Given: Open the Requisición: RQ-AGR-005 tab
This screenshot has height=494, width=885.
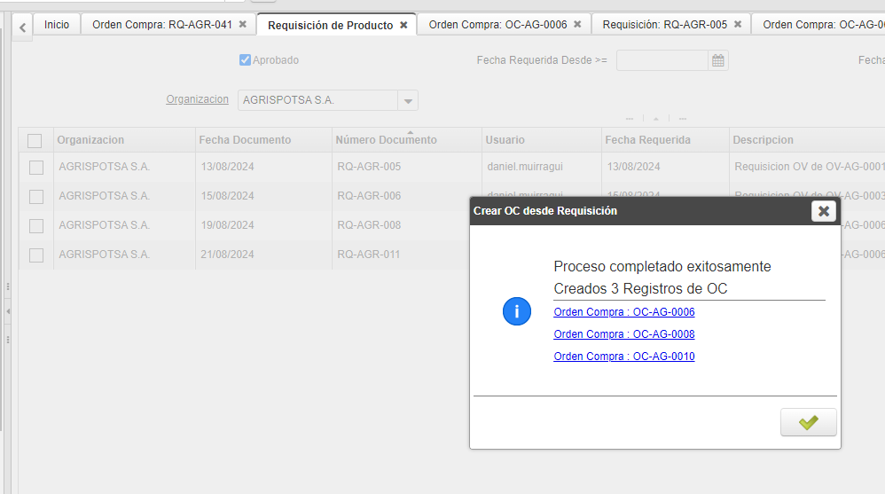Looking at the screenshot, I should click(x=665, y=25).
